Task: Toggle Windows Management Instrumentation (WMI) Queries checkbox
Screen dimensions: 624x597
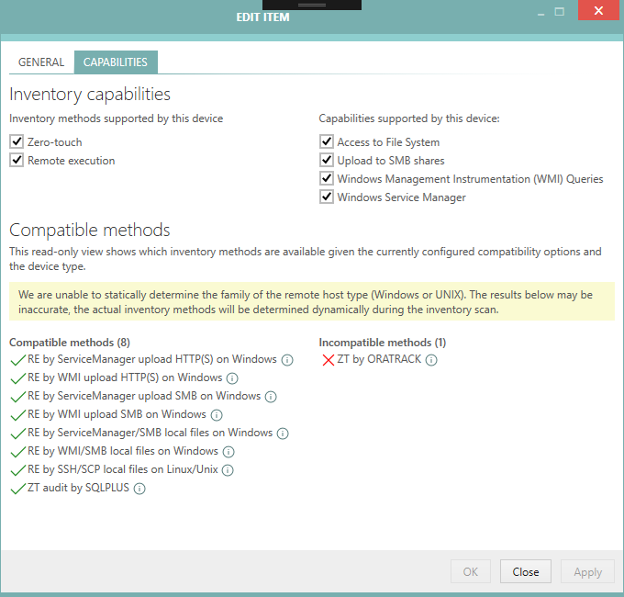Action: tap(326, 179)
